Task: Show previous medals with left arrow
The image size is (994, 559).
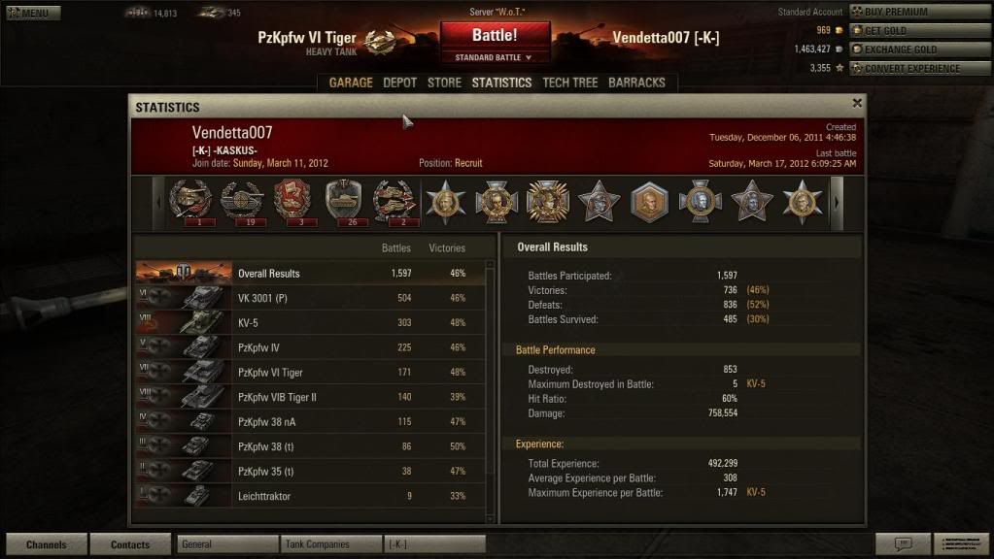Action: point(158,203)
